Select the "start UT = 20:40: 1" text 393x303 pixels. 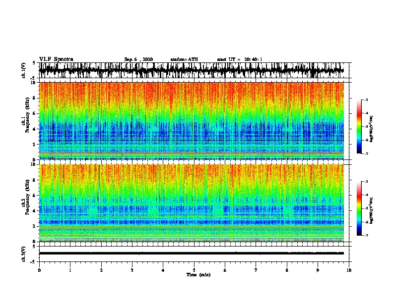tap(240, 59)
